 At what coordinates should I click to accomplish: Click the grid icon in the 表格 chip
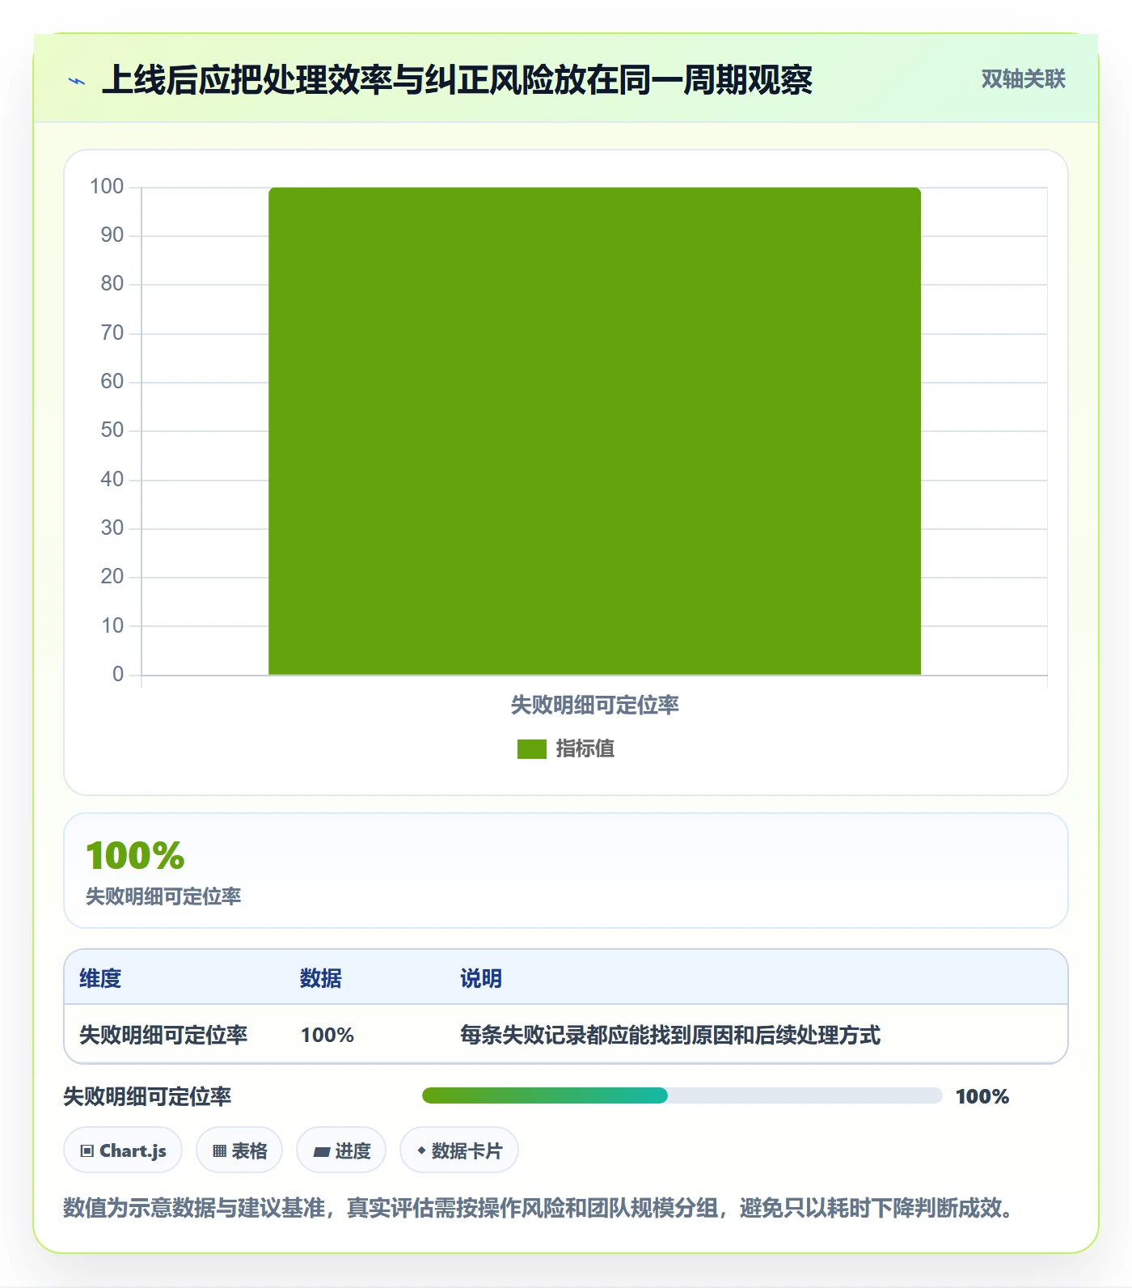[x=219, y=1151]
